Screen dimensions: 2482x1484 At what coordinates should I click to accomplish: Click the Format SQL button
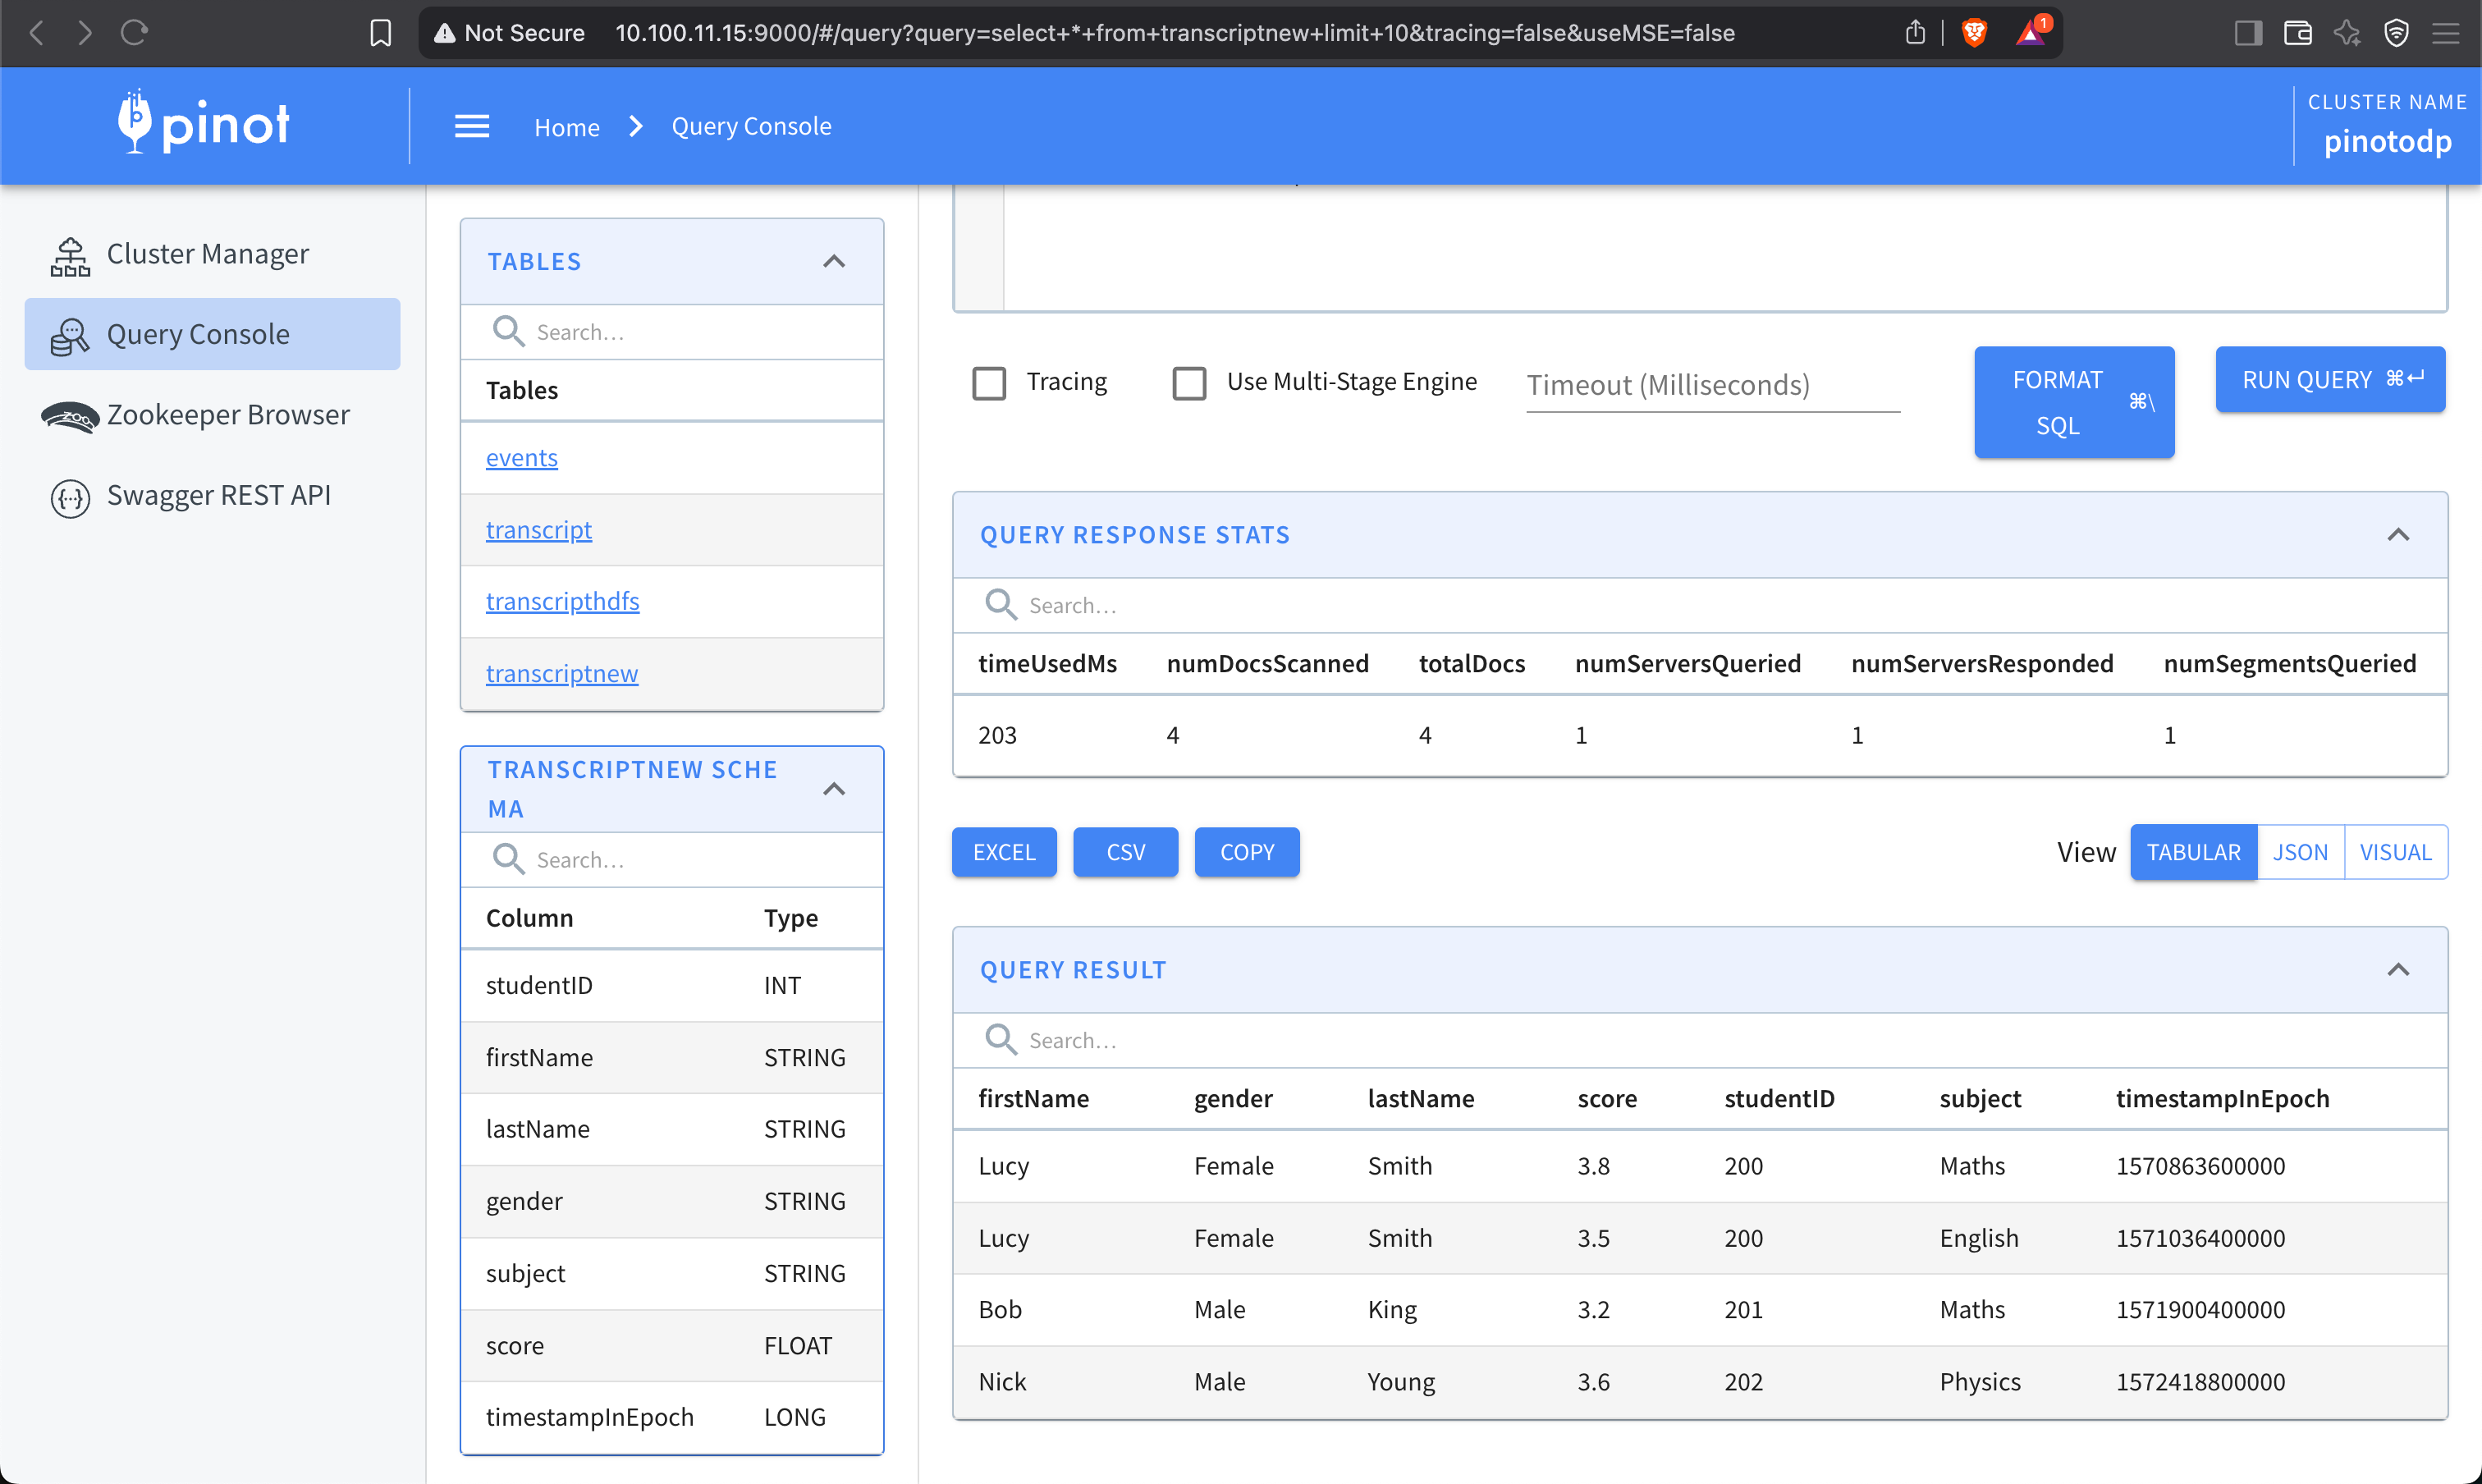[2074, 402]
